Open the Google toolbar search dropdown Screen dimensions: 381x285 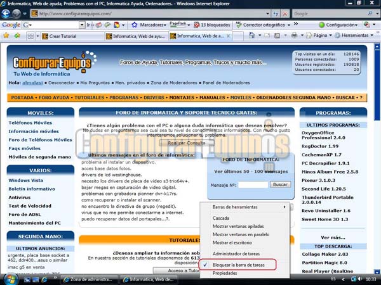click(82, 25)
